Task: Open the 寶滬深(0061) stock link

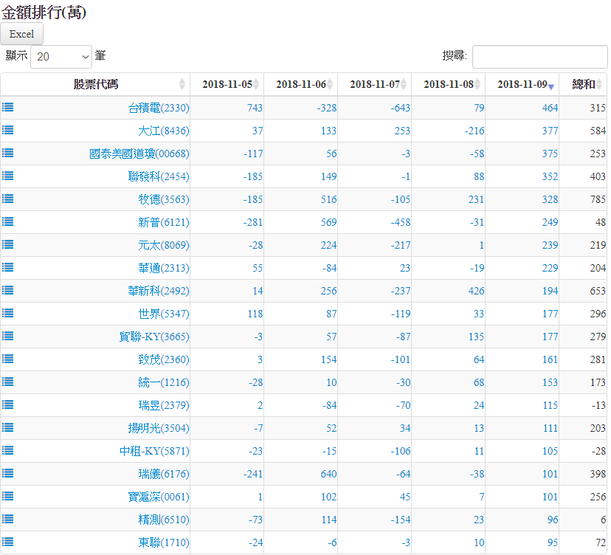Action: (x=158, y=497)
